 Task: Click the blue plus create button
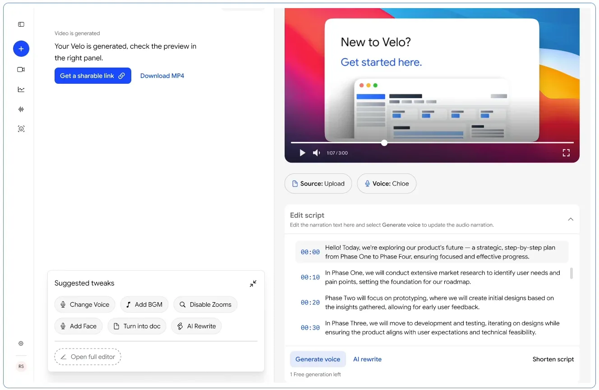coord(21,49)
